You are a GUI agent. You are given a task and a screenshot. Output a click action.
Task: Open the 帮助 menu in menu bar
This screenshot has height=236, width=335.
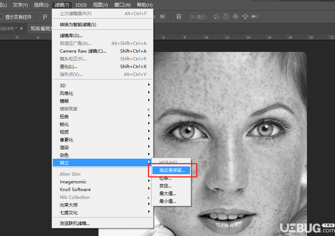(x=145, y=5)
